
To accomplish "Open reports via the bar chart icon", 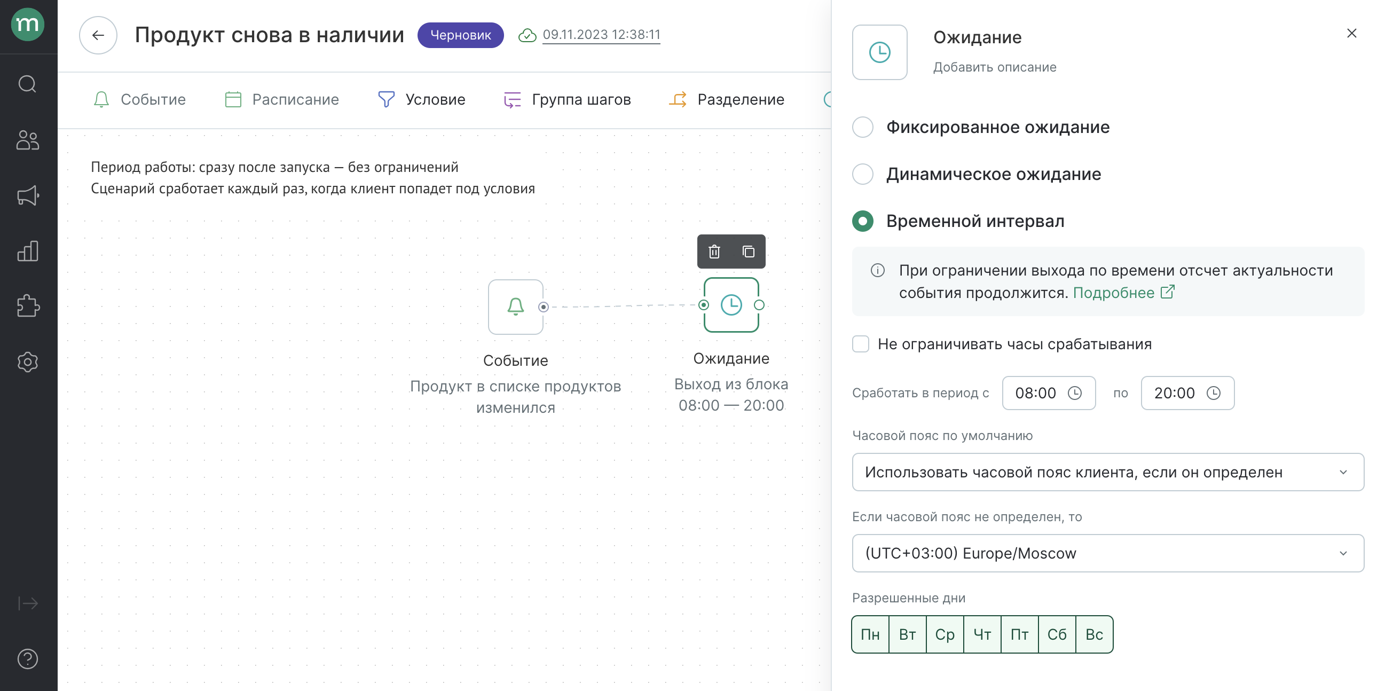I will pyautogui.click(x=28, y=251).
